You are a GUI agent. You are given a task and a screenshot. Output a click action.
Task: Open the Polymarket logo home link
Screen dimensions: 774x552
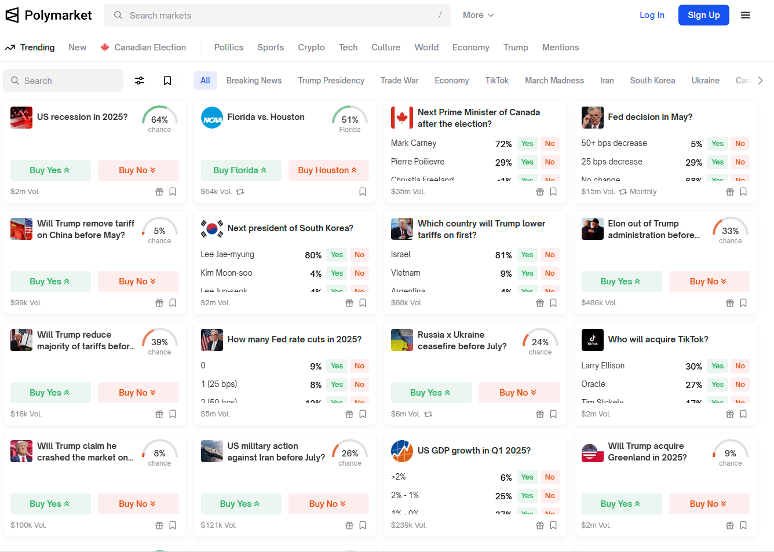tap(49, 15)
